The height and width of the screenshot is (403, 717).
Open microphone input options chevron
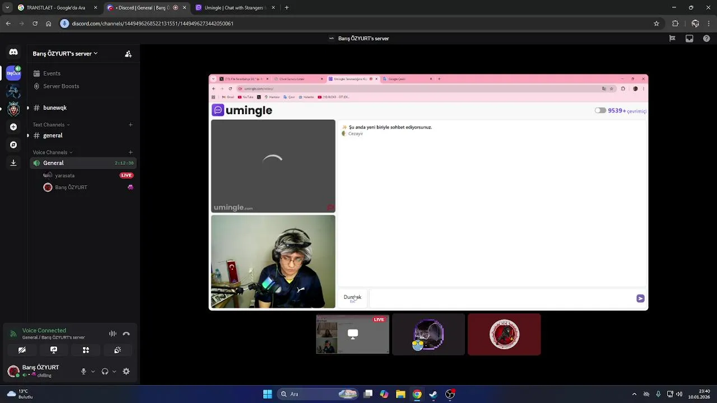(93, 371)
